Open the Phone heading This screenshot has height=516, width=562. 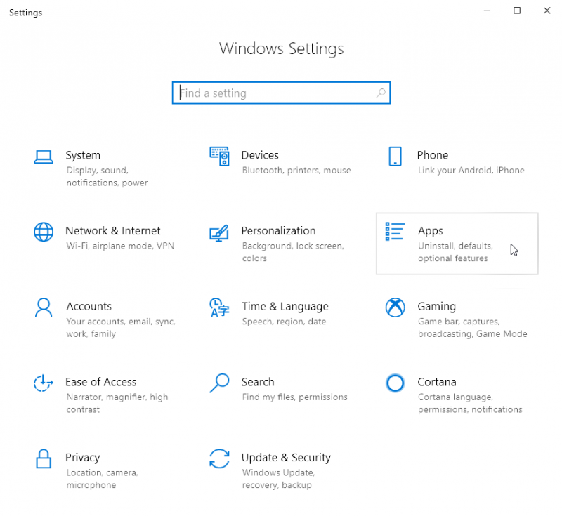[x=433, y=155]
